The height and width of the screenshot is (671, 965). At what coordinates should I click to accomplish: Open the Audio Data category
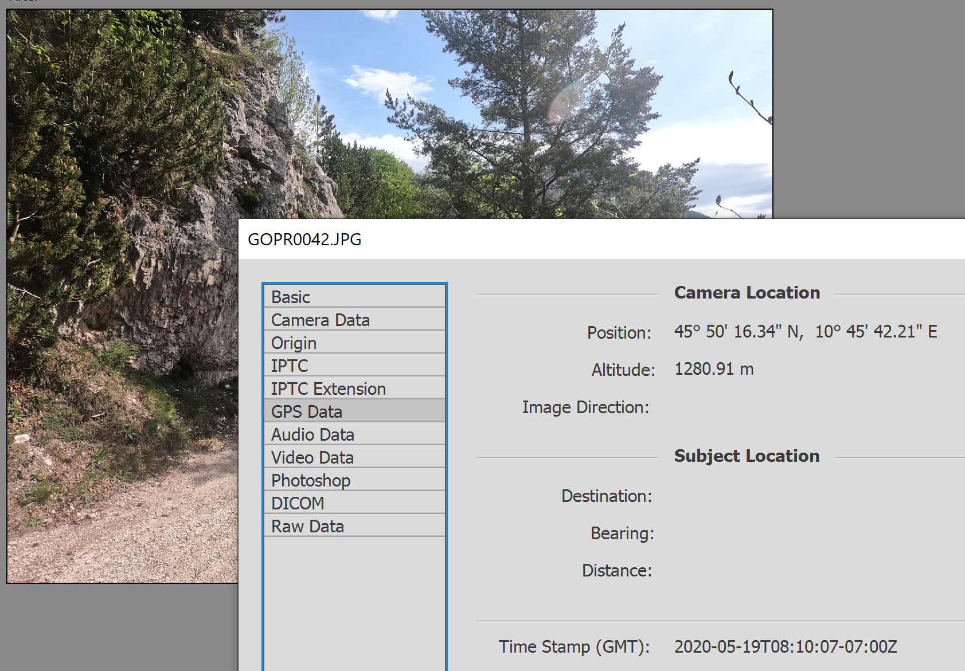coord(354,434)
